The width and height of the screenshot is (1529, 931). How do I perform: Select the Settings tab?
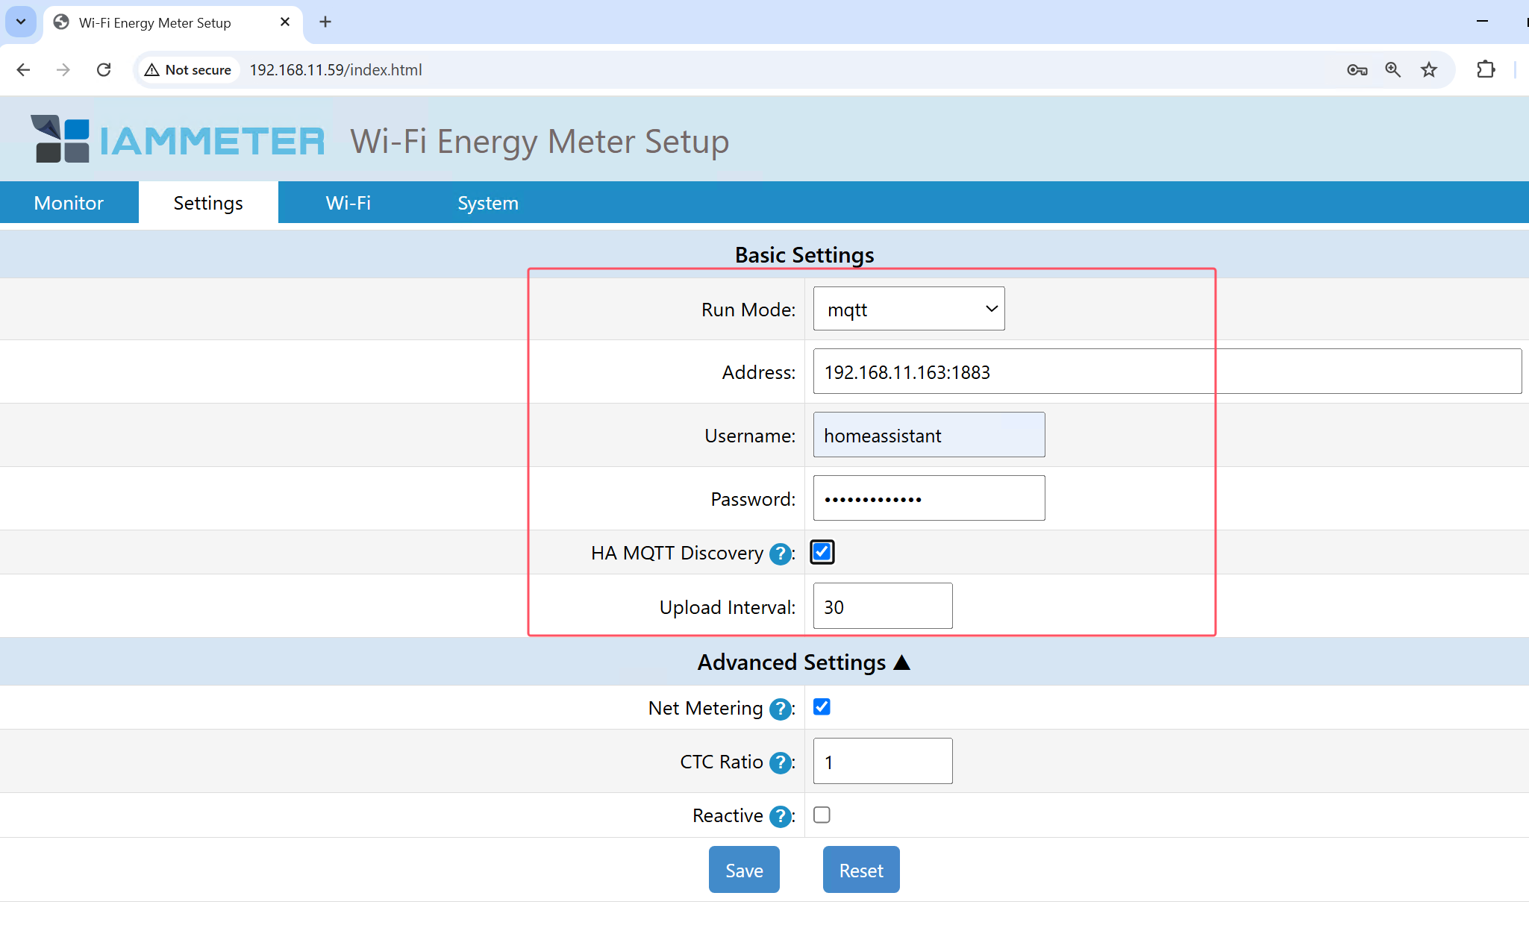pos(208,203)
